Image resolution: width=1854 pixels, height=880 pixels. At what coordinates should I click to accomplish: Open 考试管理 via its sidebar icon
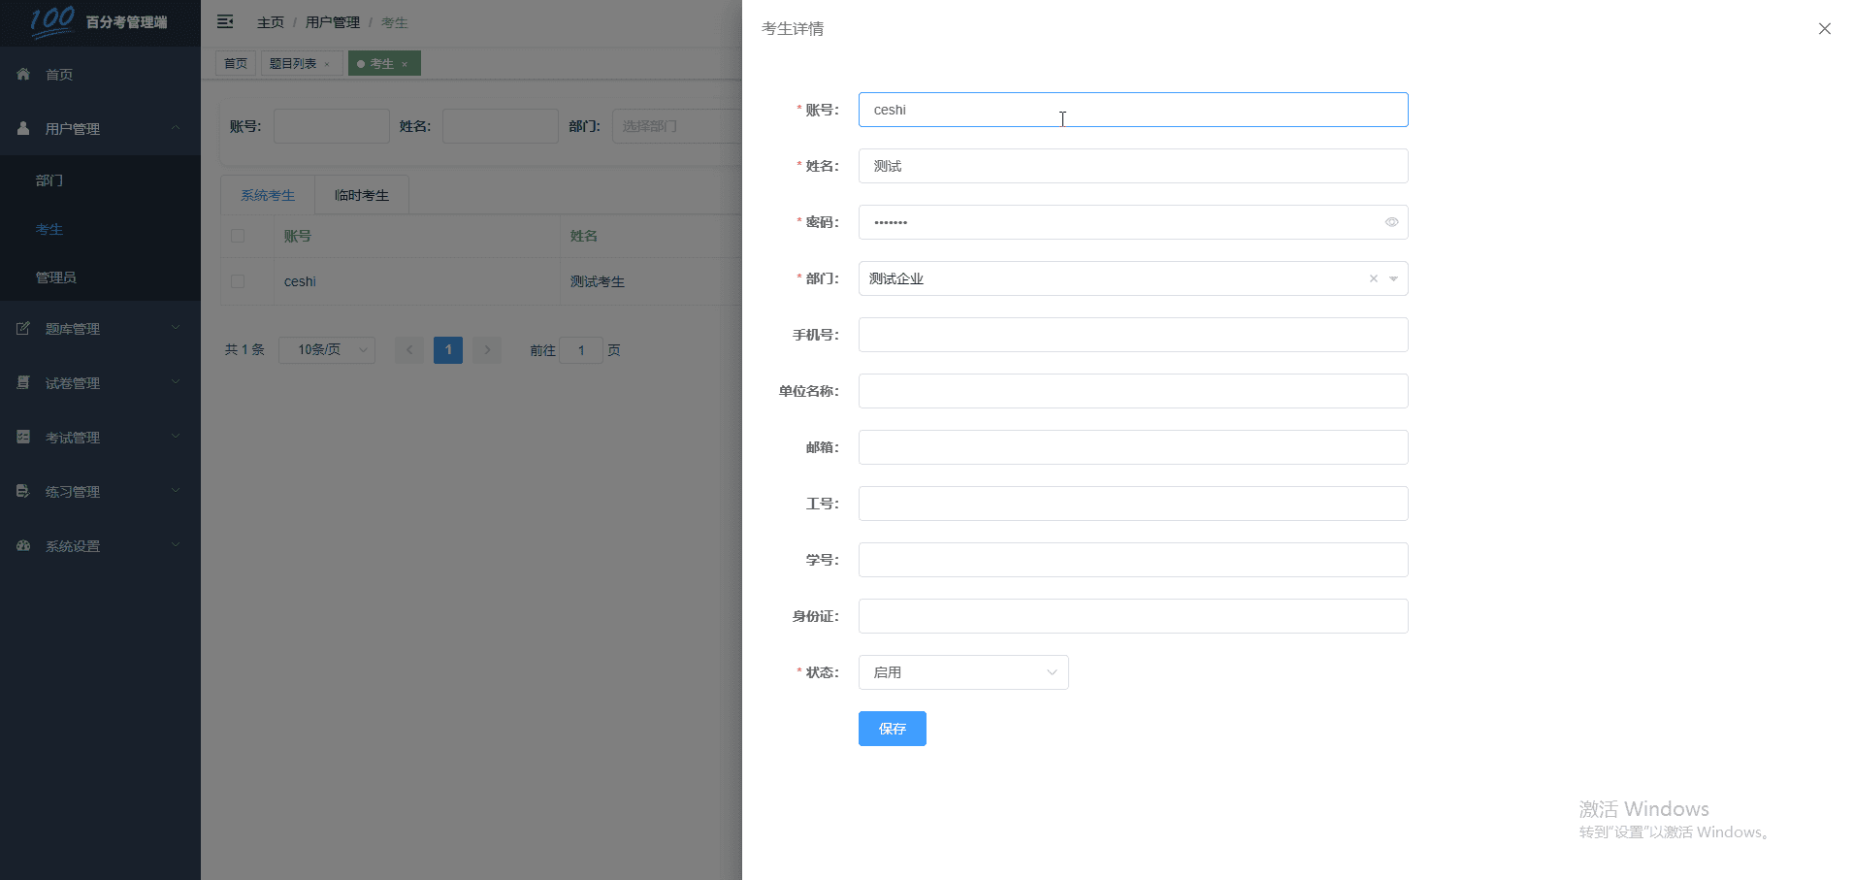(x=21, y=437)
